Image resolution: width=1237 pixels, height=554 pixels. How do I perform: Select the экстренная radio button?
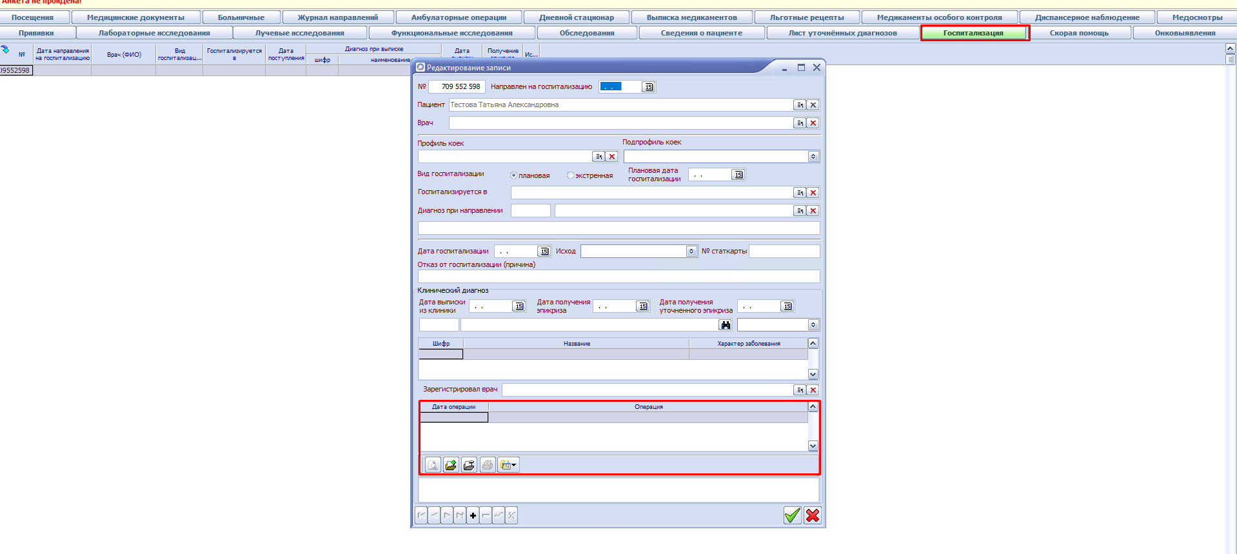pyautogui.click(x=570, y=175)
